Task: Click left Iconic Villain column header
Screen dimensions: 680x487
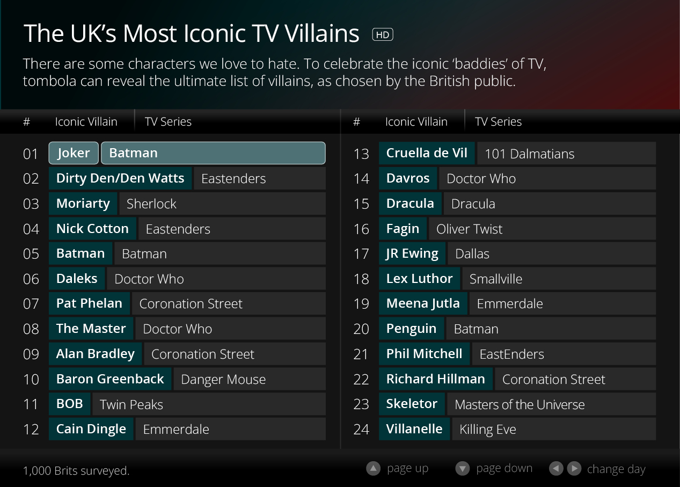Action: [86, 122]
